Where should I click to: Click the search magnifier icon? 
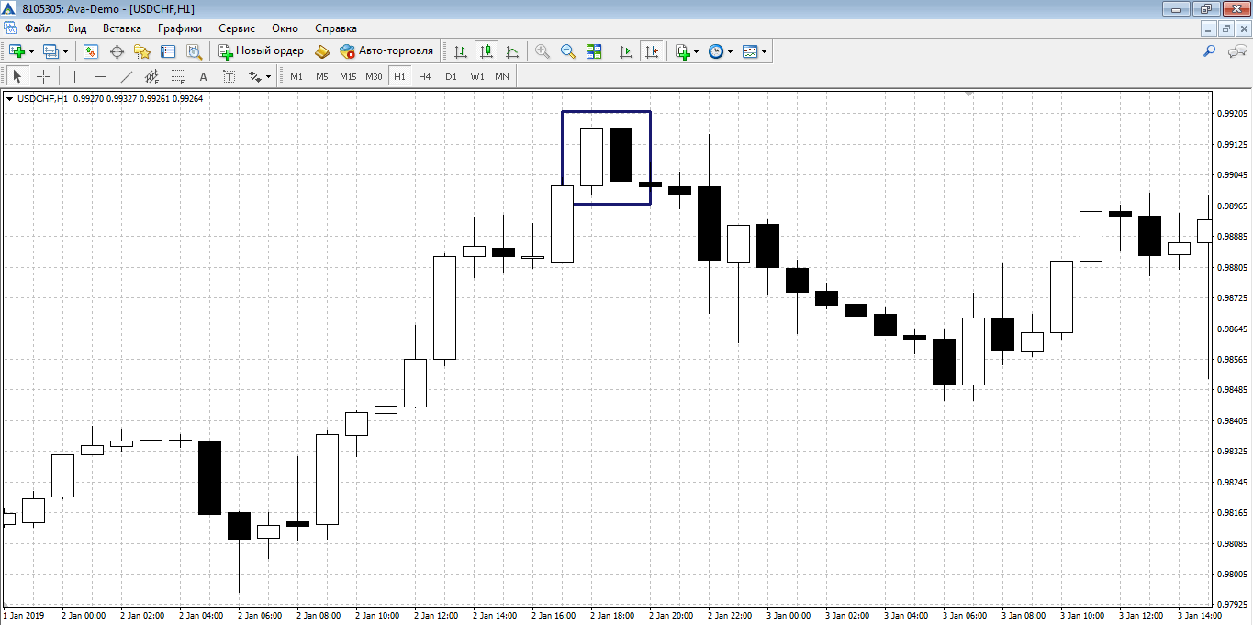(x=1209, y=51)
